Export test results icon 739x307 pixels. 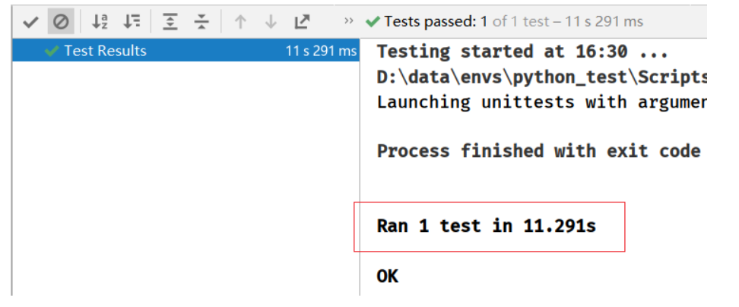[x=302, y=22]
